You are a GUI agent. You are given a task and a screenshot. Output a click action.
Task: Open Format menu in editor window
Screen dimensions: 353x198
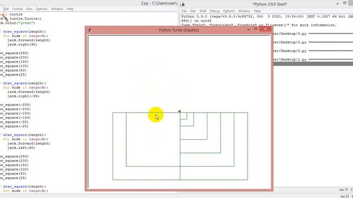tap(17, 9)
